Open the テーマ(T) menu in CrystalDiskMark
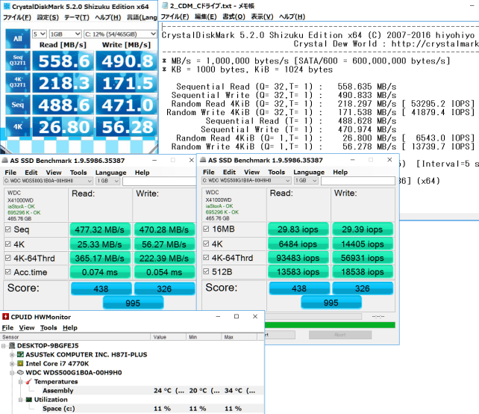The image size is (479, 414). 77,17
